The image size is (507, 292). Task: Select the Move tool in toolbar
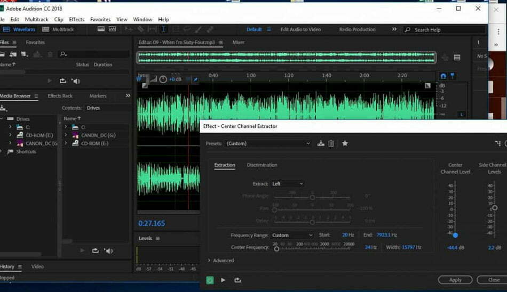(x=129, y=29)
